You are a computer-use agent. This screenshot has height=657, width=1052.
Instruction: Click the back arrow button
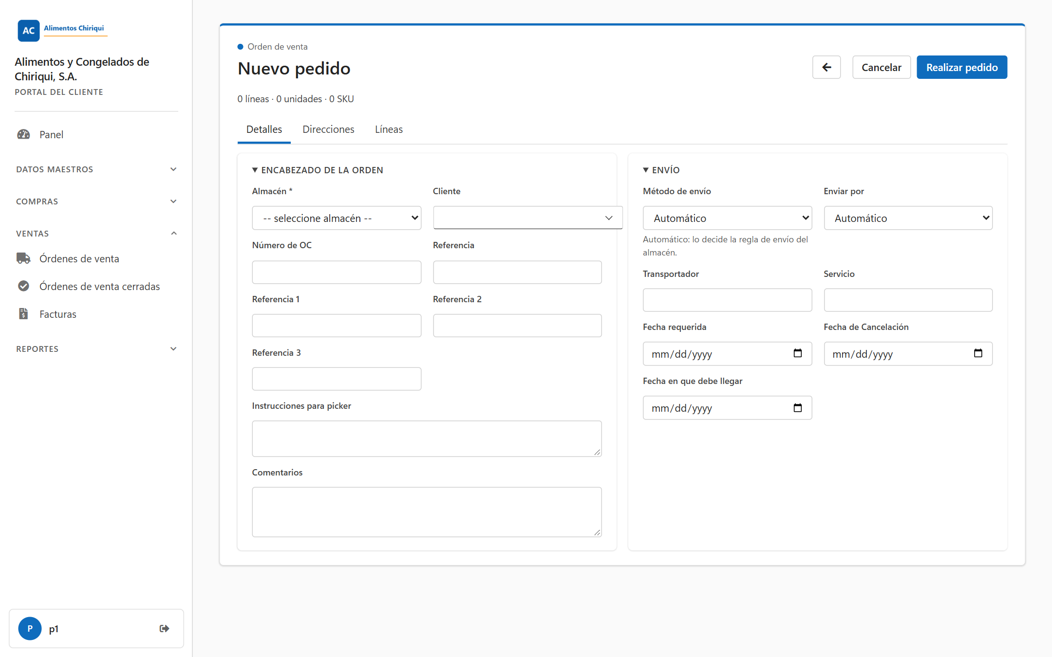coord(826,67)
